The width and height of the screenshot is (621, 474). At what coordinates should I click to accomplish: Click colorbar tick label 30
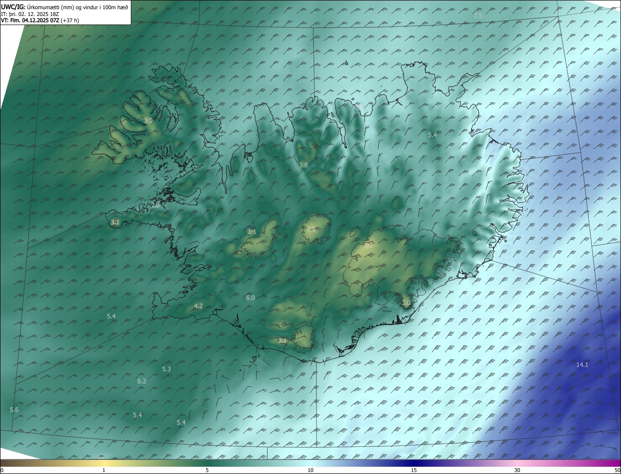517,470
